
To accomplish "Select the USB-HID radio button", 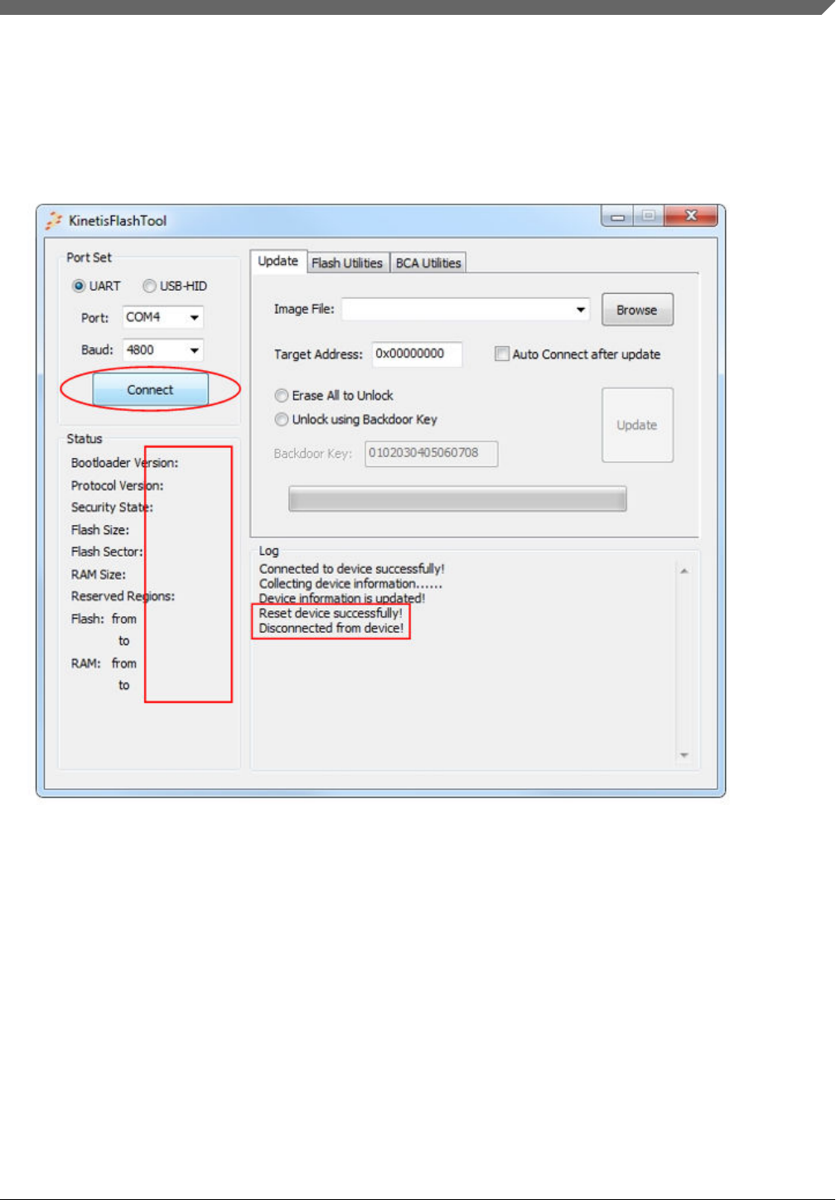I will pos(149,286).
